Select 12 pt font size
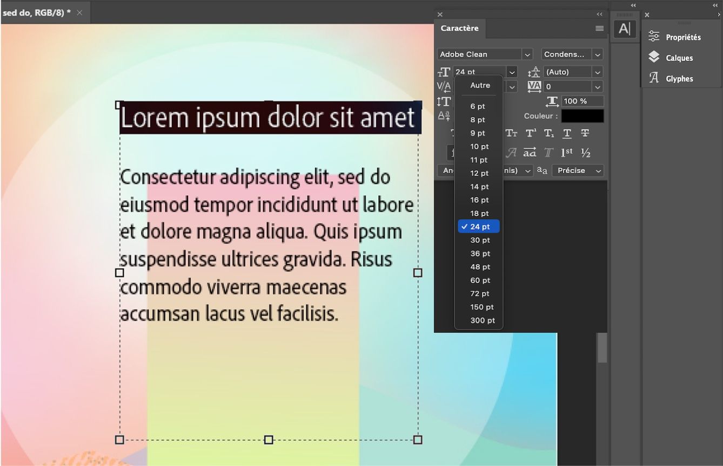 (x=479, y=173)
